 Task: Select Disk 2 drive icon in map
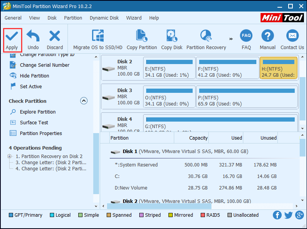(109, 69)
